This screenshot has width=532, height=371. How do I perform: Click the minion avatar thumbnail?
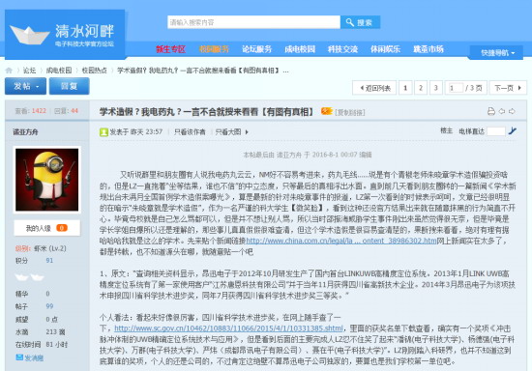tap(46, 180)
